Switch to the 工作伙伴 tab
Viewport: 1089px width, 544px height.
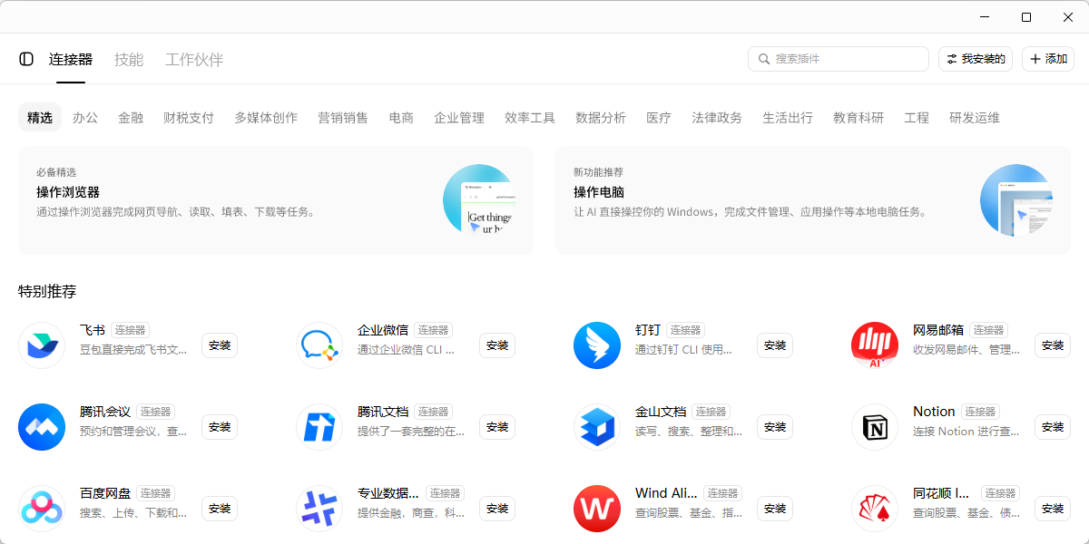pos(194,60)
